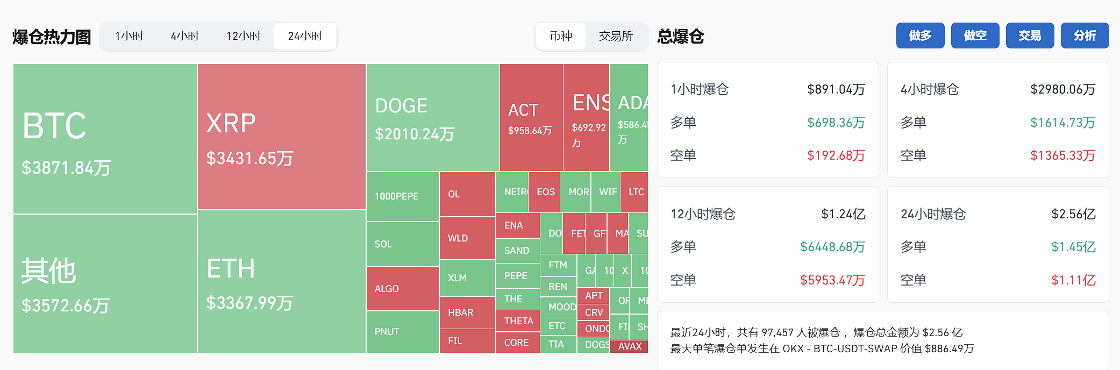The width and height of the screenshot is (1120, 370).
Task: Switch heatmap view to 币种
Action: (x=561, y=36)
